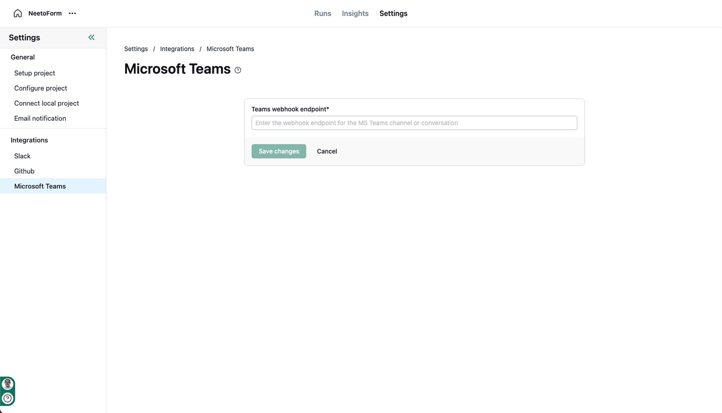
Task: Switch to the Insights tab
Action: coord(355,13)
